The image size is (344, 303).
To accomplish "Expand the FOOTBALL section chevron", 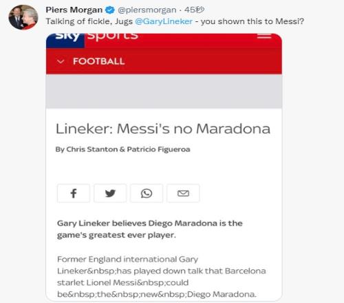I will 61,61.
